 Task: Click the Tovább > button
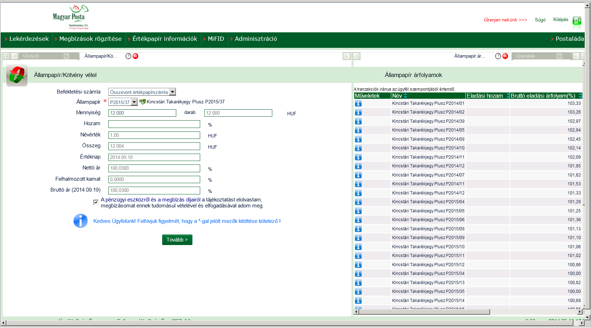177,240
